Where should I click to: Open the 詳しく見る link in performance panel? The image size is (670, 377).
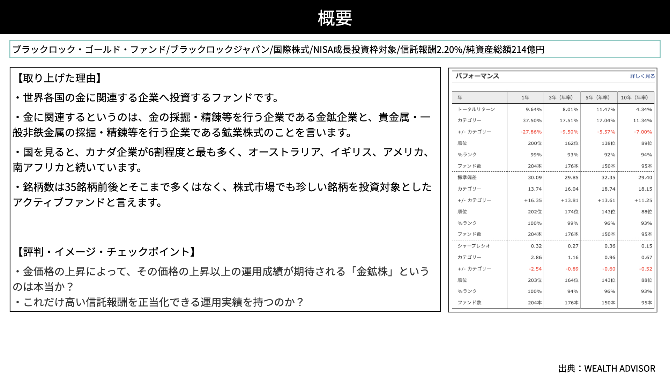[x=642, y=76]
